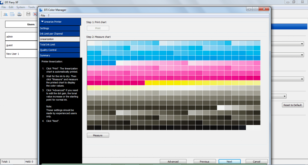Image resolution: width=308 pixels, height=165 pixels.
Task: Click the EFI Color Manager title bar icon
Action: tap(41, 10)
